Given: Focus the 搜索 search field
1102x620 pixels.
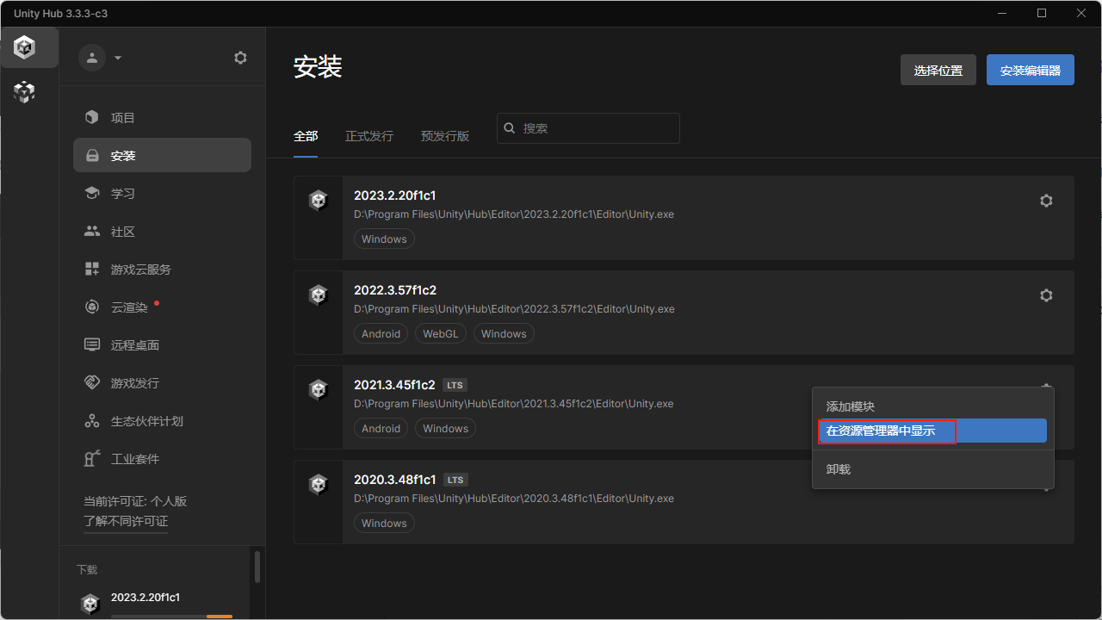Looking at the screenshot, I should [x=588, y=128].
